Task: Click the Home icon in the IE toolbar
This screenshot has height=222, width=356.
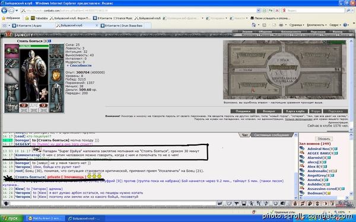Action: point(254,25)
